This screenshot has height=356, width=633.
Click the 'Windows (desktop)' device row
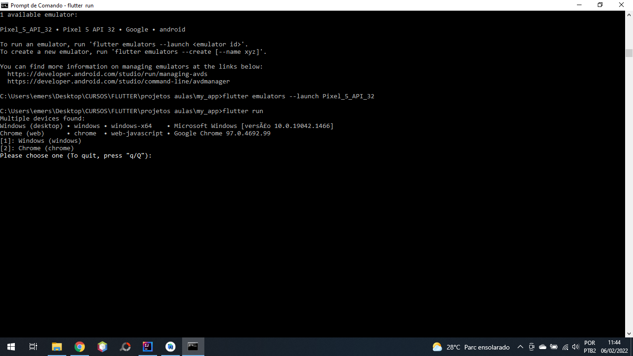click(167, 126)
